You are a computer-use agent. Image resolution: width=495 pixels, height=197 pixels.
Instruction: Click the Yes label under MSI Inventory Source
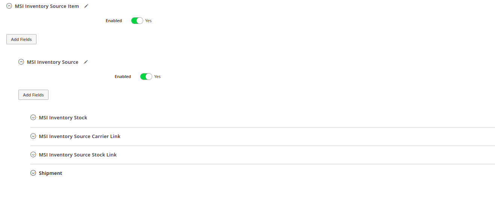[x=157, y=77]
